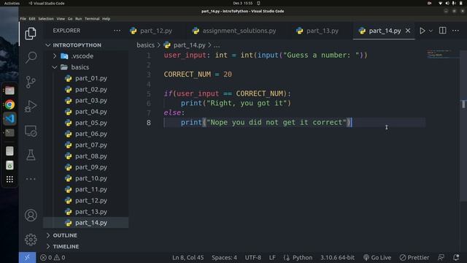Show errors and warnings count
The width and height of the screenshot is (467, 263).
click(x=53, y=257)
